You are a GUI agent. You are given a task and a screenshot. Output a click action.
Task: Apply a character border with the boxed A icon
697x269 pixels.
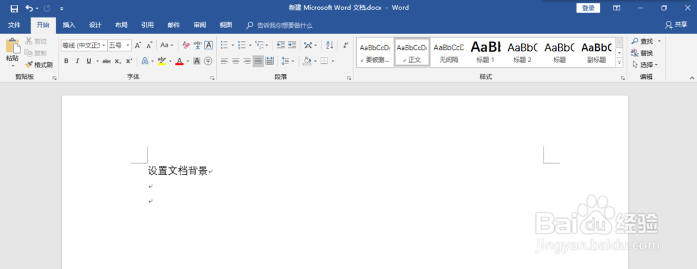[208, 45]
